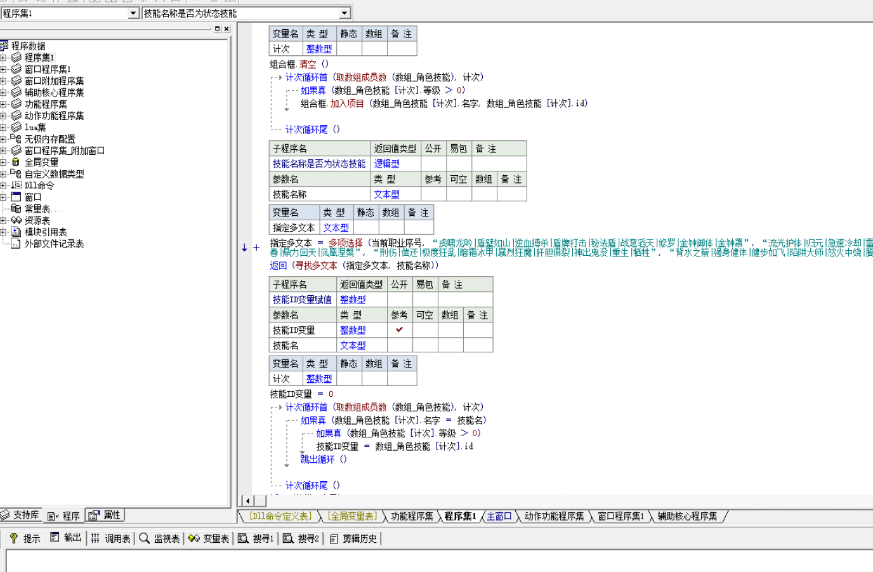
Task: Click subroutine name 技能名称是否为状态技能 cell
Action: [x=319, y=164]
